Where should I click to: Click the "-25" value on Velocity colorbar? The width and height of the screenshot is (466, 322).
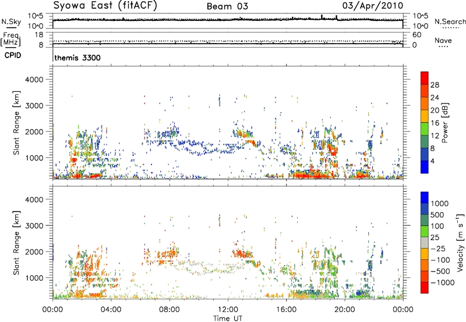click(x=438, y=249)
